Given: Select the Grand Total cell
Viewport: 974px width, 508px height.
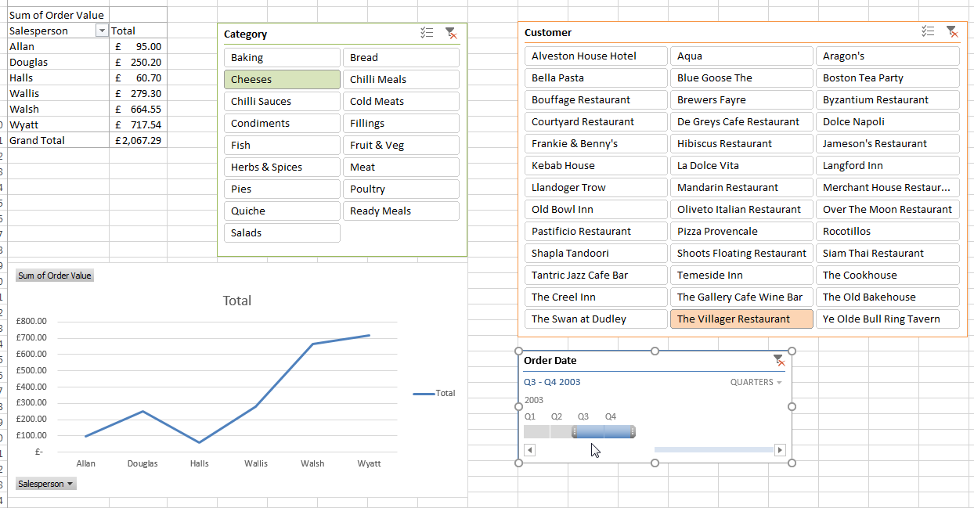Looking at the screenshot, I should coord(38,140).
